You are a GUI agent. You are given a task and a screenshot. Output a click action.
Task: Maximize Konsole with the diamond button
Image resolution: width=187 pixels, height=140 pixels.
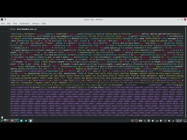click(x=182, y=20)
